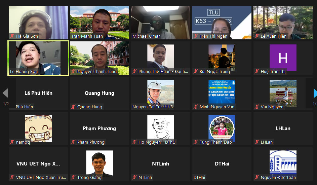The image size is (317, 185).
Task: Go to next participant page right arrow
Action: tap(315, 93)
